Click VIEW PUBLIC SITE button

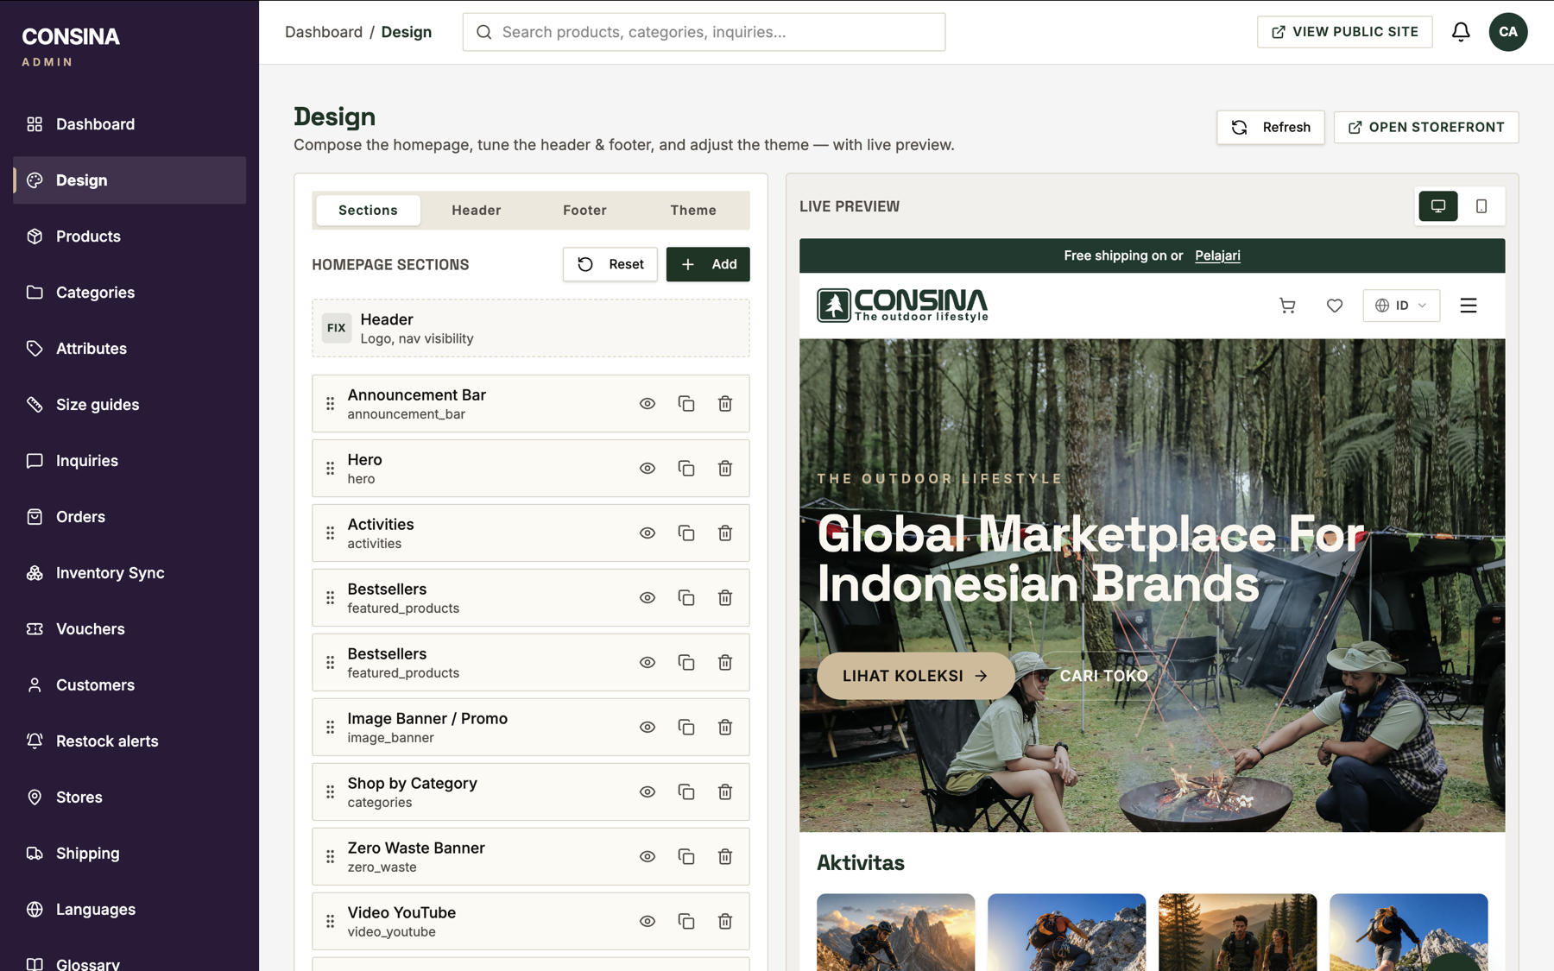coord(1345,32)
